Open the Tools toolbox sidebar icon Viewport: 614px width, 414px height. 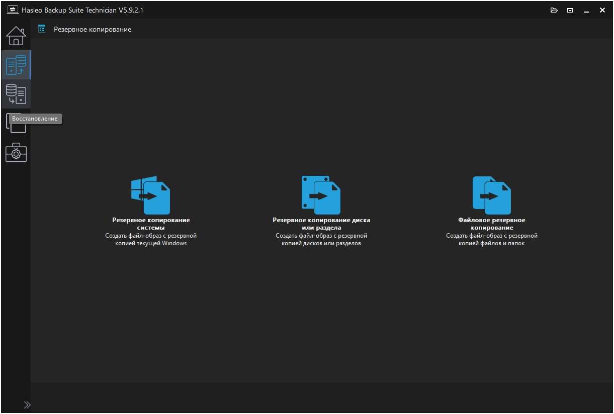tap(16, 153)
